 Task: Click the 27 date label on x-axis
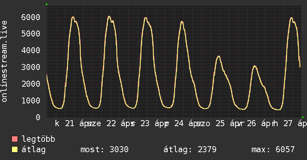click(x=288, y=124)
